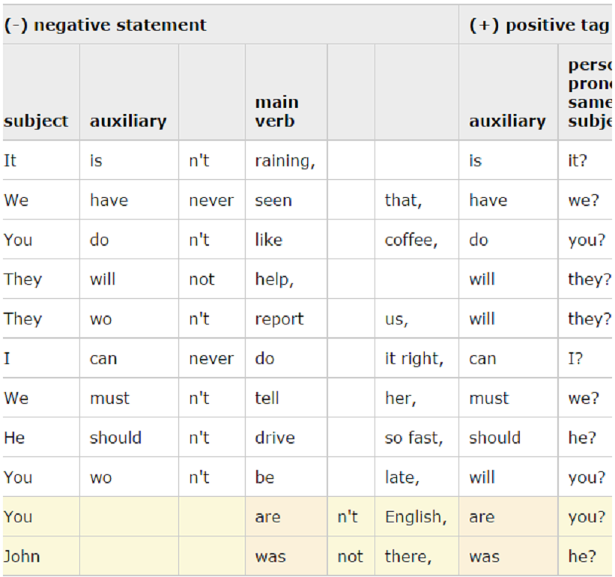The height and width of the screenshot is (577, 615).
Task: Click the "coffee," cell
Action: click(x=410, y=240)
